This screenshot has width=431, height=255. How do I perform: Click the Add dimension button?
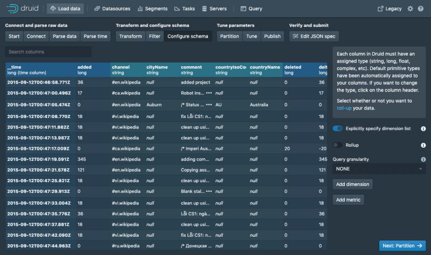(352, 184)
